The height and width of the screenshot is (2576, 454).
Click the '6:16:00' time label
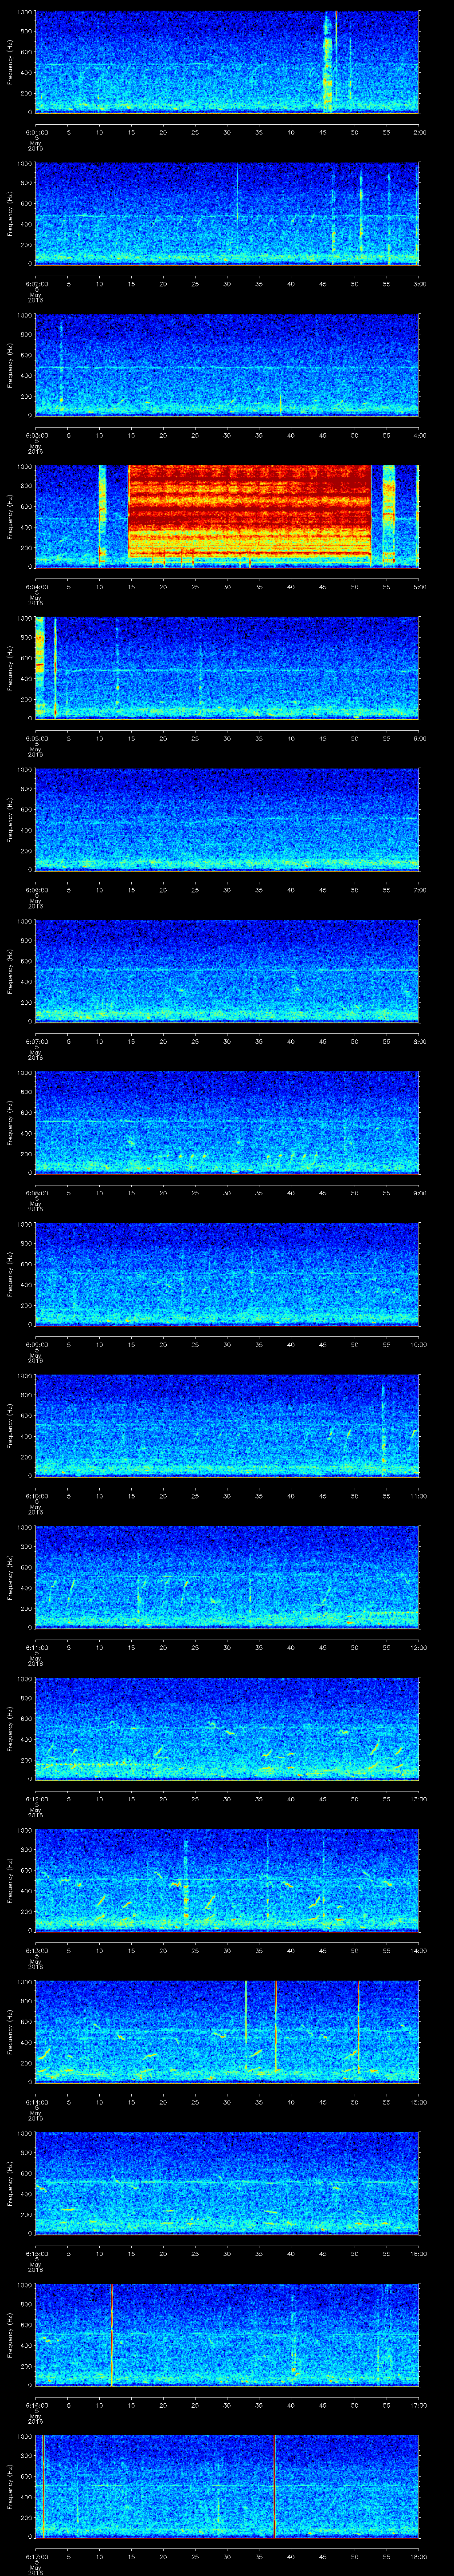[36, 2404]
